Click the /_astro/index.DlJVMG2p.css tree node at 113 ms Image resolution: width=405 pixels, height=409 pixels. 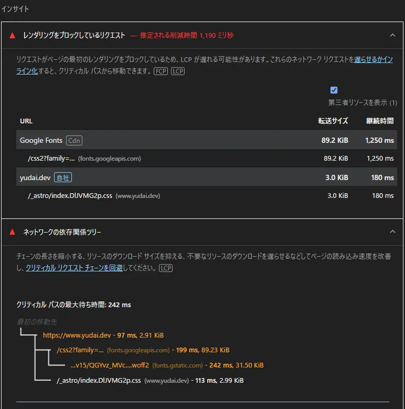click(99, 380)
